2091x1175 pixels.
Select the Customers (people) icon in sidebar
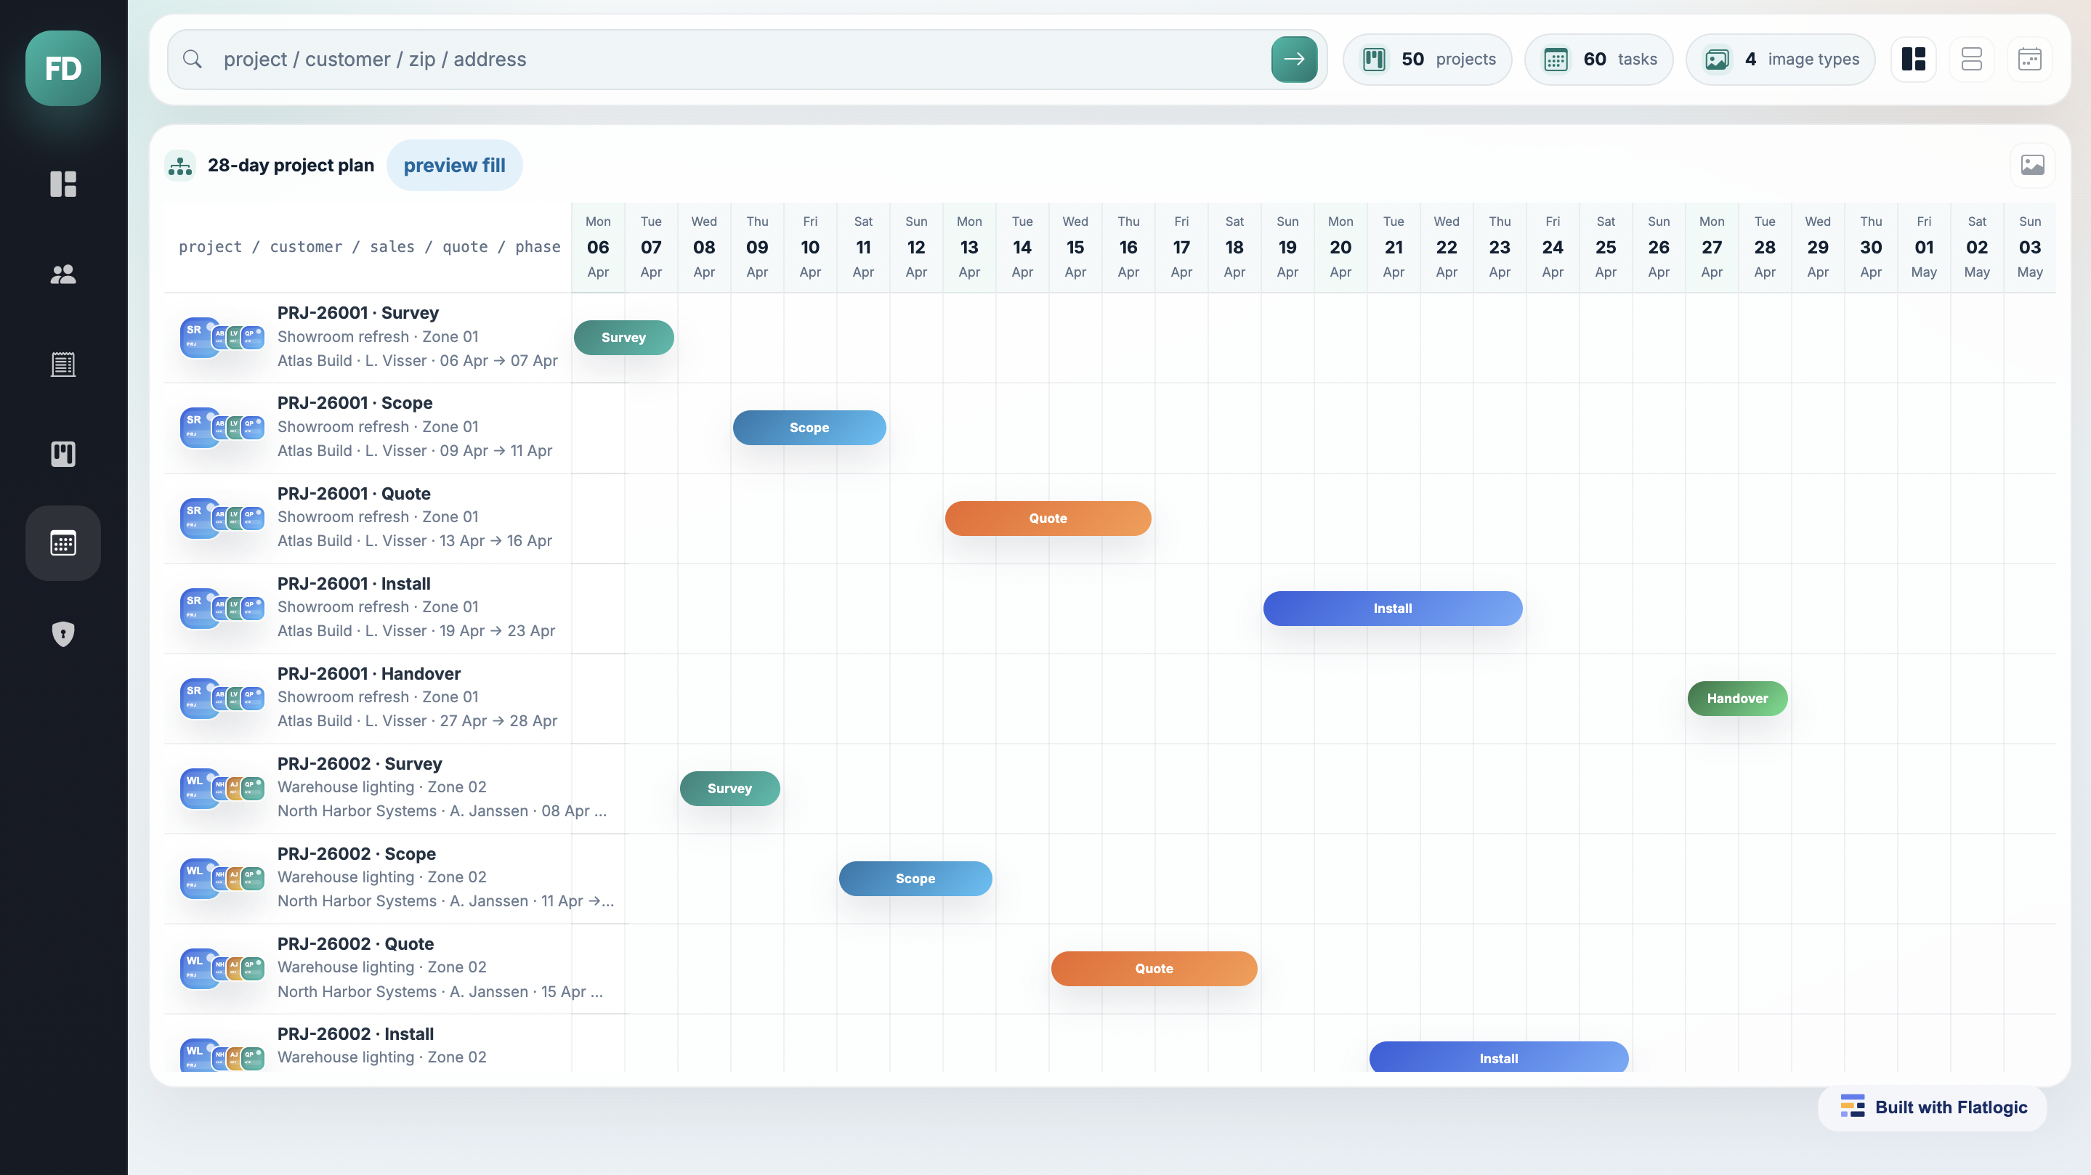pyautogui.click(x=63, y=275)
